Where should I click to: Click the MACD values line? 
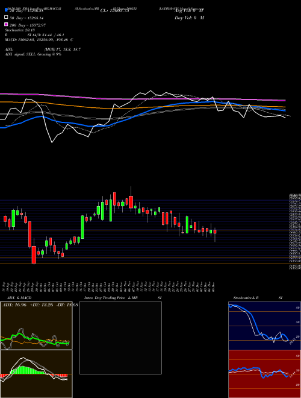click(x=39, y=40)
